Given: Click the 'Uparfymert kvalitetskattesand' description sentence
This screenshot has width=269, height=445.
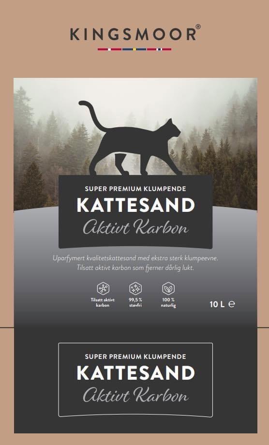Looking at the screenshot, I should pyautogui.click(x=135, y=258).
